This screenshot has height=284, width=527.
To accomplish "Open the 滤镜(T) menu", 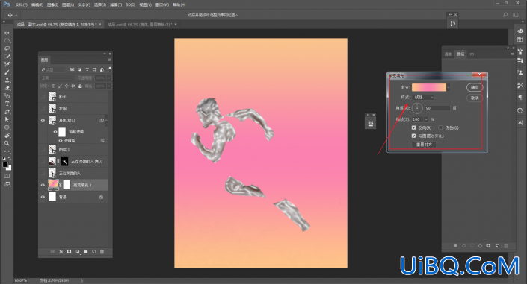I will pyautogui.click(x=116, y=4).
